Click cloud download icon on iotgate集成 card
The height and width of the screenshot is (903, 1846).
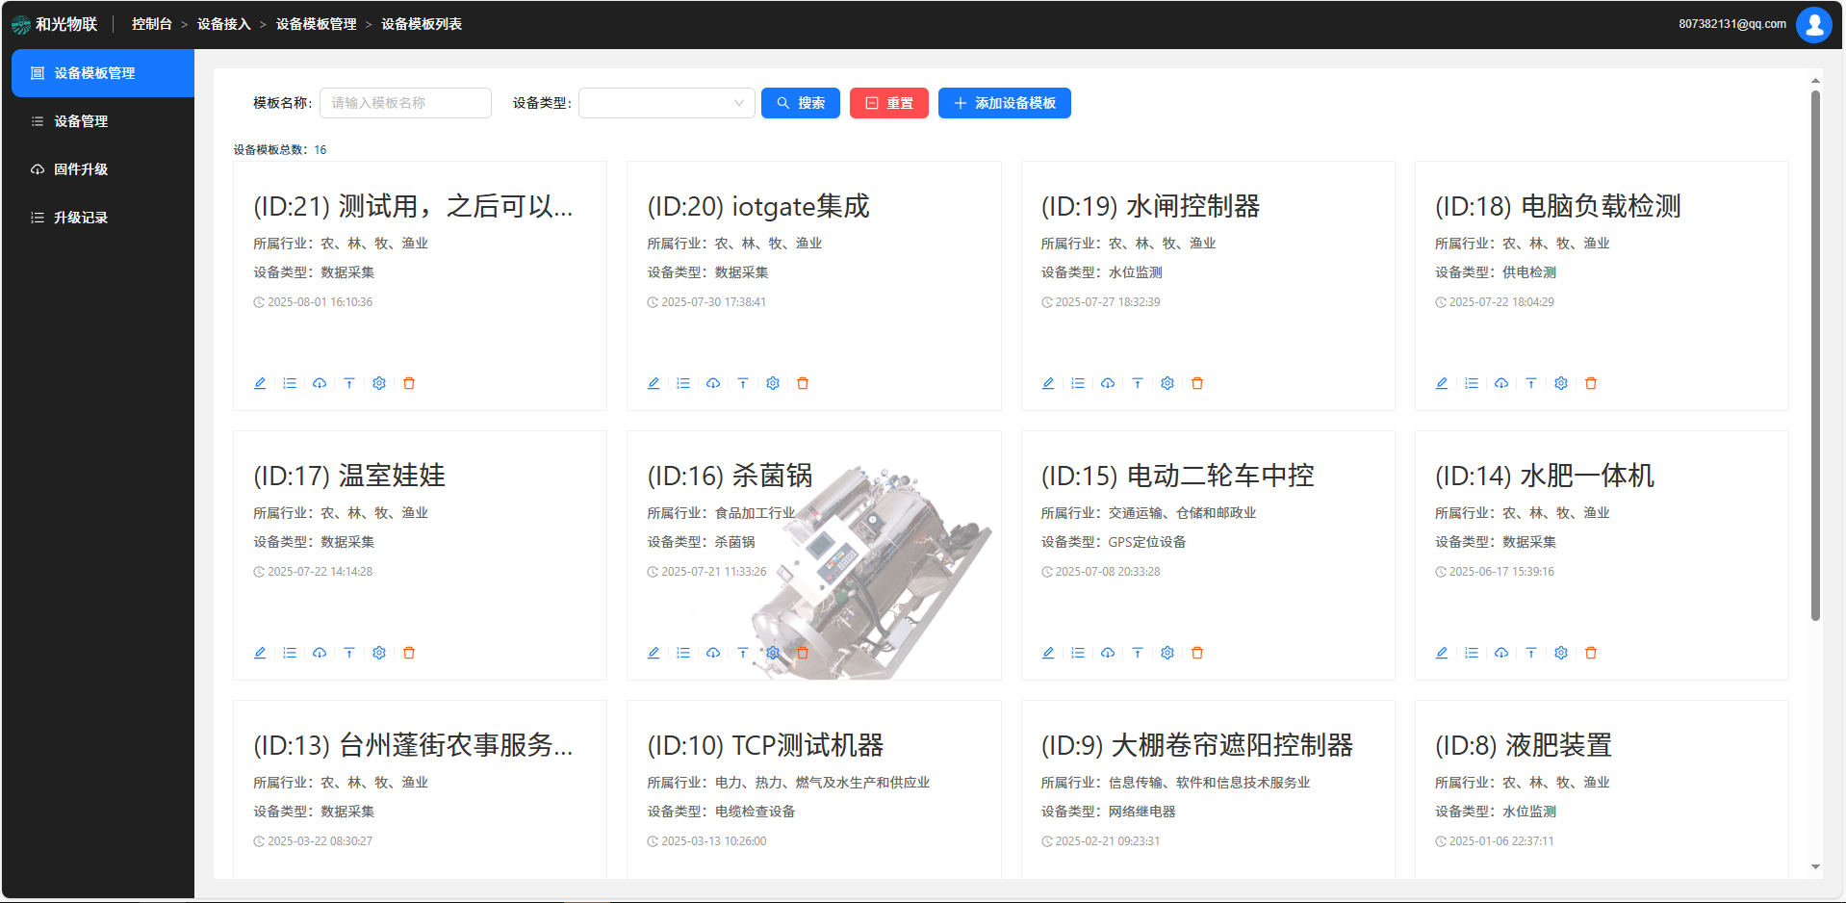tap(713, 383)
